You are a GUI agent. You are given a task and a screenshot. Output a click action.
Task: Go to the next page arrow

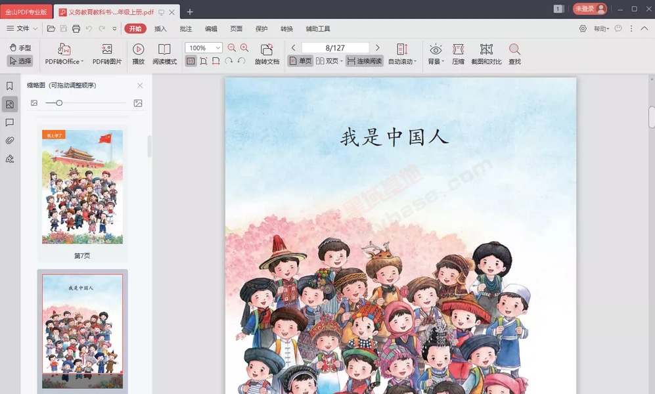(x=378, y=47)
